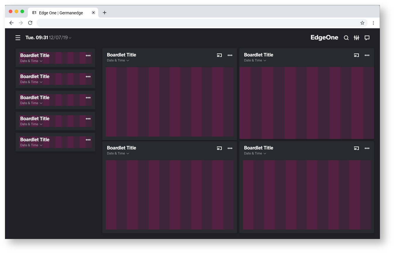Image resolution: width=394 pixels, height=253 pixels.
Task: Open a new browser tab
Action: [105, 13]
